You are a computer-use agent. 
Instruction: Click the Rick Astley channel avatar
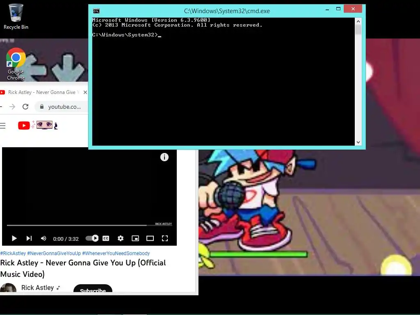[x=8, y=288]
